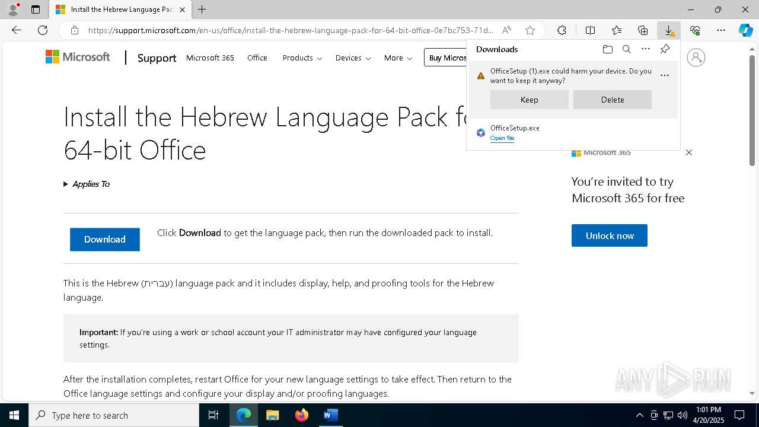
Task: Click Keep for OfficeSetup (1).exe
Action: tap(530, 100)
